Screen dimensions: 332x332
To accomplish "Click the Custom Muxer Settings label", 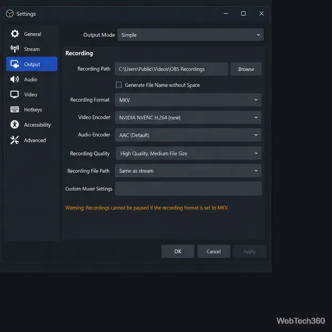I will pyautogui.click(x=88, y=189).
